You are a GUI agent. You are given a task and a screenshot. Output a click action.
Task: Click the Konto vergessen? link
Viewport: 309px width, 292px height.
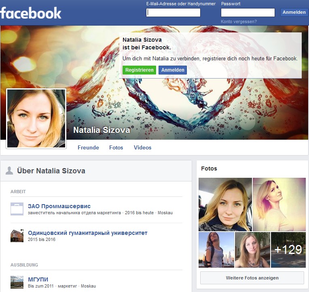pyautogui.click(x=239, y=21)
